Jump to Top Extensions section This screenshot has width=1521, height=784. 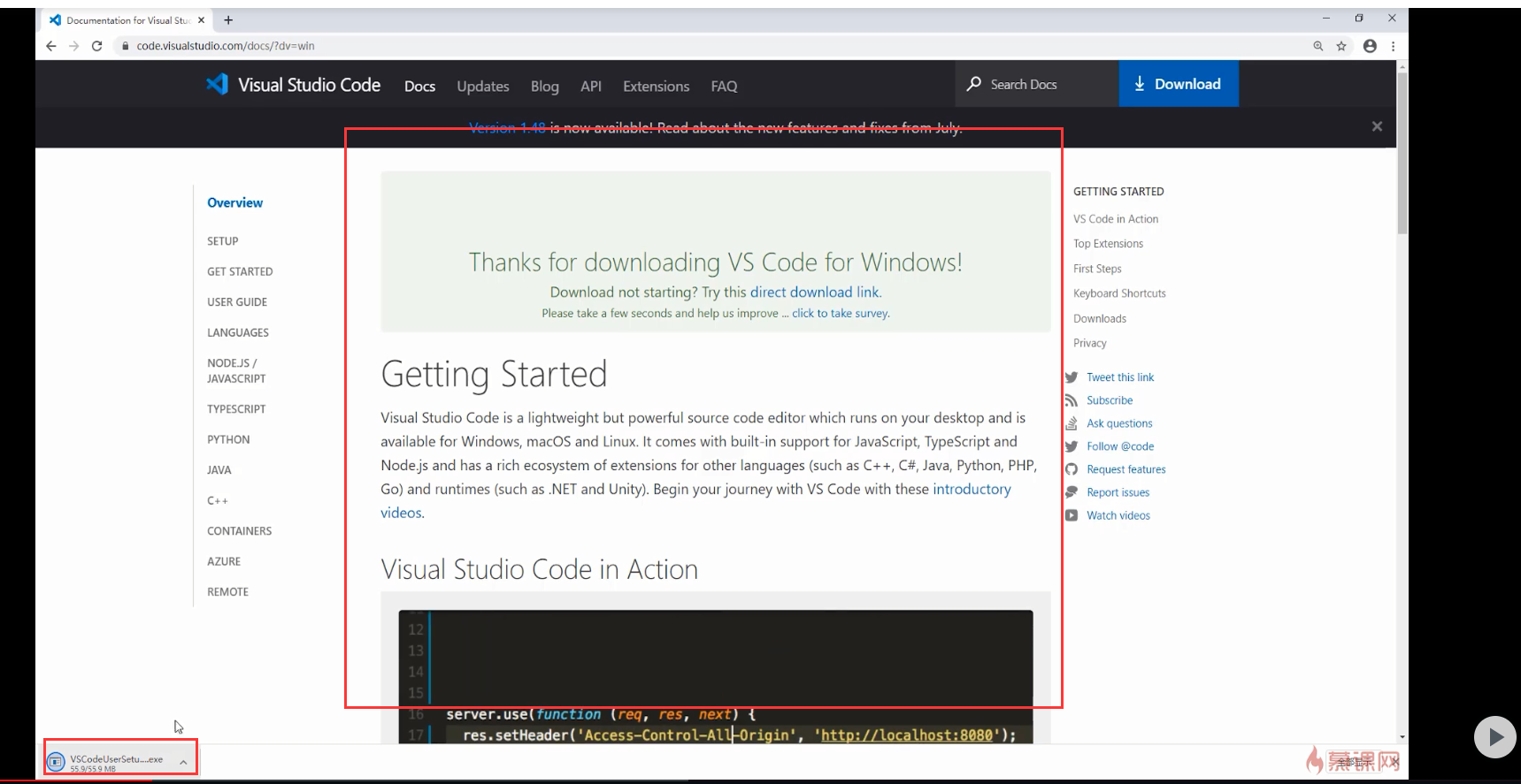pyautogui.click(x=1108, y=244)
